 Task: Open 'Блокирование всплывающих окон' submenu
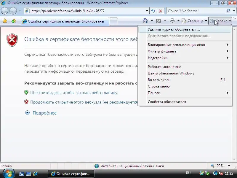185,45
